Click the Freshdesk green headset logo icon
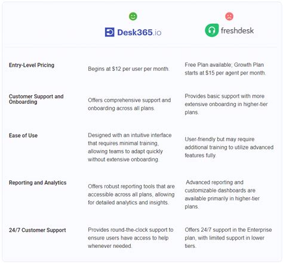The height and width of the screenshot is (264, 283). coord(212,30)
